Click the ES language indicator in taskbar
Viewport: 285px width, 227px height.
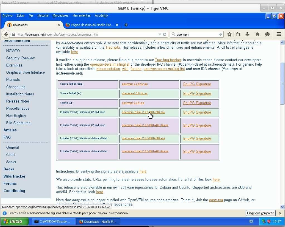(x=251, y=221)
